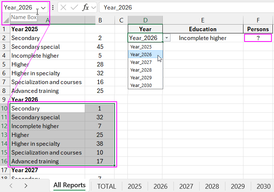Click the value 45 in column B
This screenshot has width=274, height=192.
100,47
